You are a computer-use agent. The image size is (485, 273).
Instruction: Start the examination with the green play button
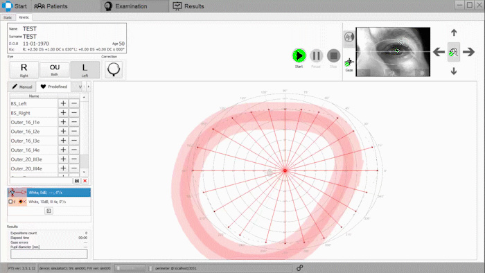point(299,55)
